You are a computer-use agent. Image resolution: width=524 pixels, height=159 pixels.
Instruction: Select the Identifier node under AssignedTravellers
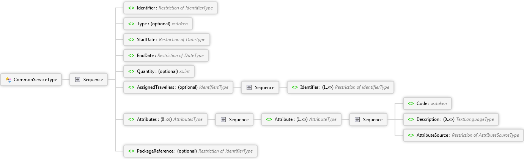340,88
